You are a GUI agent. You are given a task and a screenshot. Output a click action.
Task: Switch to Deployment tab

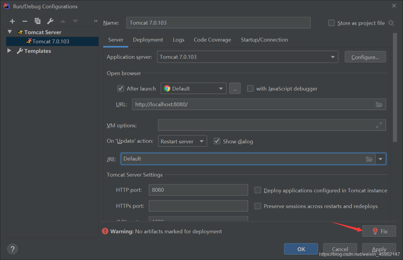(148, 40)
